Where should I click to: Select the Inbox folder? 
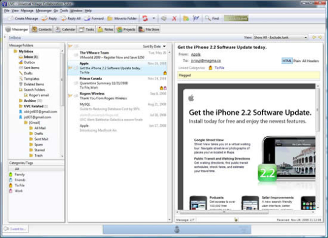28,57
